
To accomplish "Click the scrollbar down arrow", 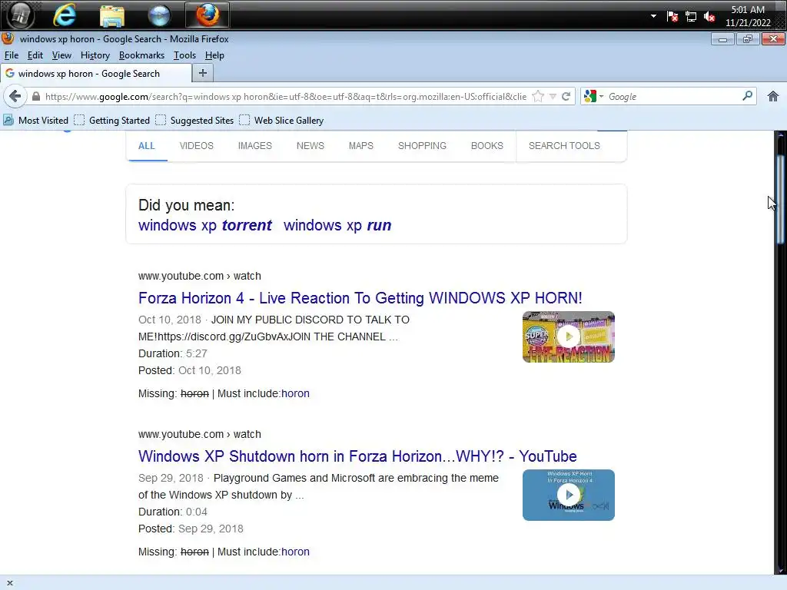I will coord(781,569).
